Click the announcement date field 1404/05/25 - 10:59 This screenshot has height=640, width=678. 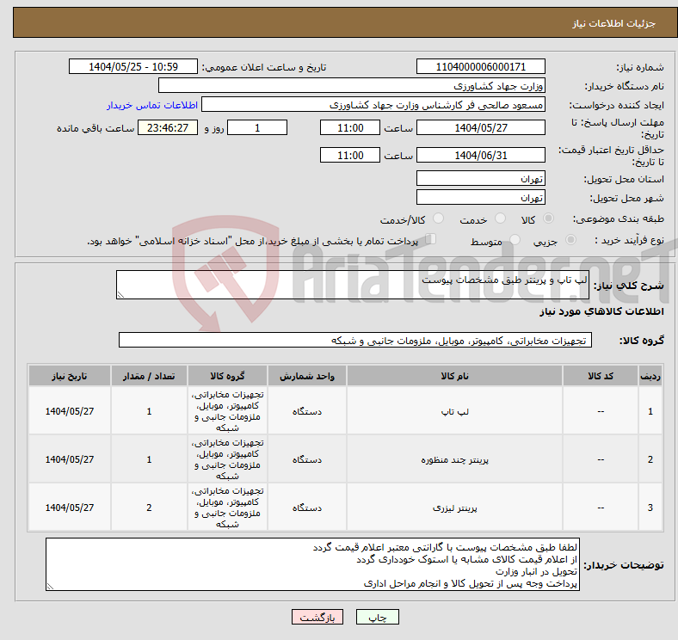[133, 66]
